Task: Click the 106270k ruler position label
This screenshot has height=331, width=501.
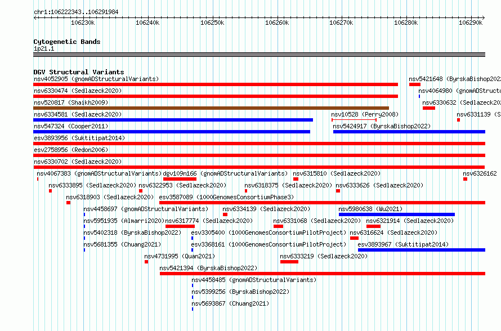Action: pyautogui.click(x=341, y=23)
